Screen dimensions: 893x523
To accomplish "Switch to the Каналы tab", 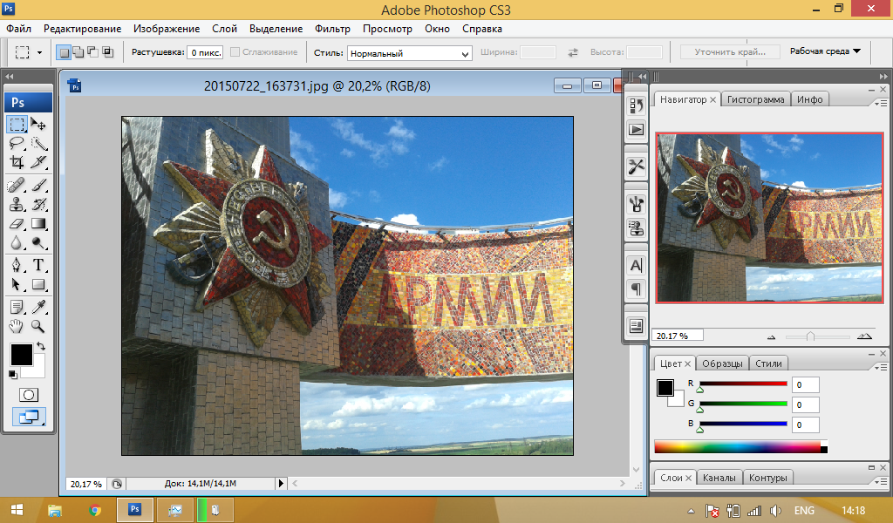I will tap(719, 478).
